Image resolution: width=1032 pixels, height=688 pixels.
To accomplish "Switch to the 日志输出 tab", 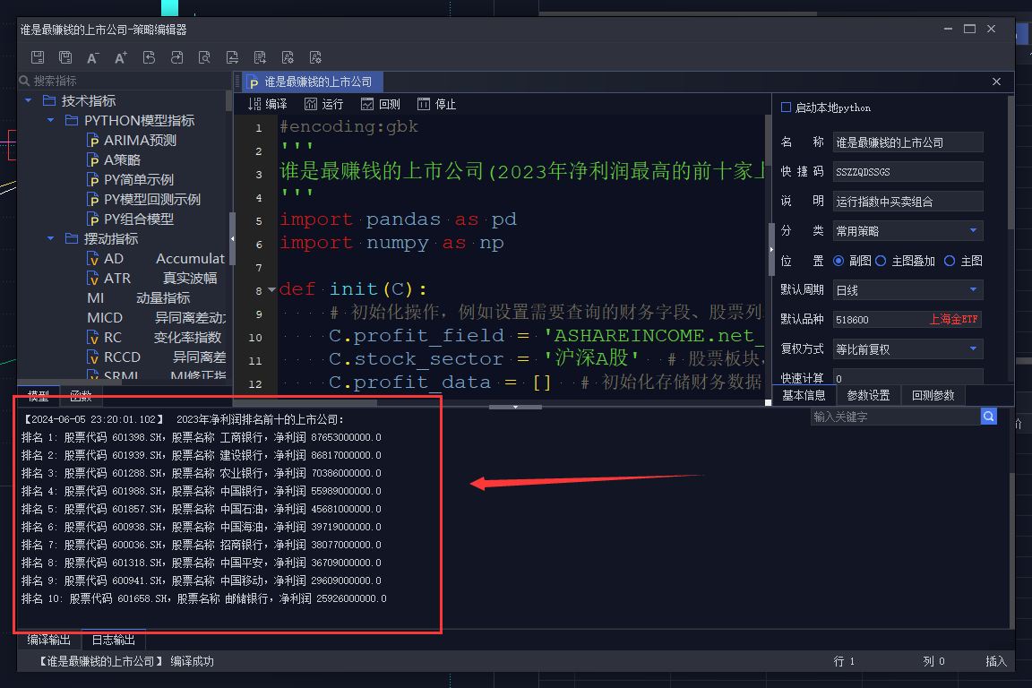I will pos(113,640).
